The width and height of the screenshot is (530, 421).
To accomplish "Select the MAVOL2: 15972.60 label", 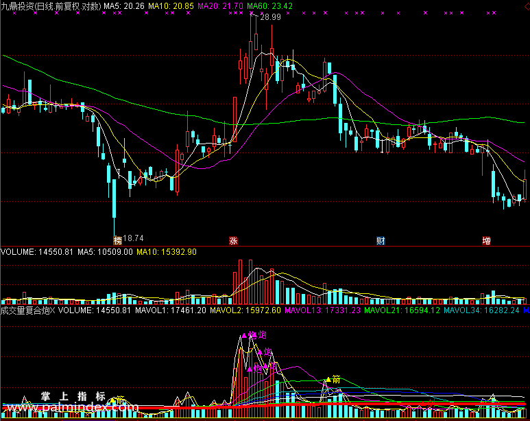I will 245,310.
